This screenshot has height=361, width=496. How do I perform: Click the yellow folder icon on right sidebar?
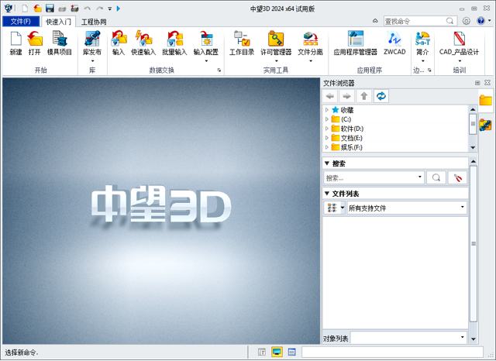486,101
